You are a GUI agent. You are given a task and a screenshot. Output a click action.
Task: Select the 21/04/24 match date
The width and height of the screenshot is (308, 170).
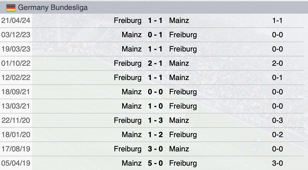click(x=16, y=21)
